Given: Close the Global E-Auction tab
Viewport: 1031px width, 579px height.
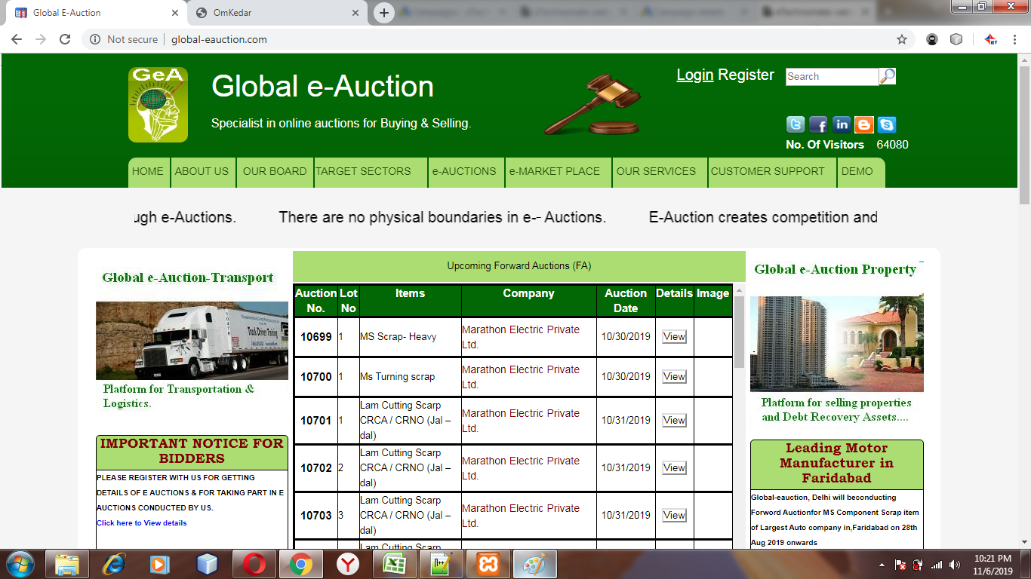Looking at the screenshot, I should pos(174,13).
